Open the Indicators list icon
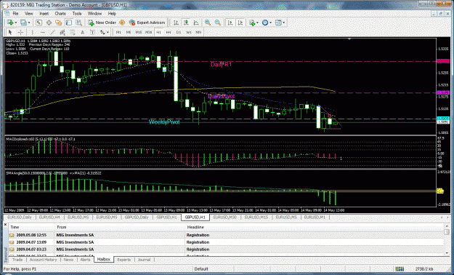Image resolution: width=454 pixels, height=275 pixels. tap(252, 23)
